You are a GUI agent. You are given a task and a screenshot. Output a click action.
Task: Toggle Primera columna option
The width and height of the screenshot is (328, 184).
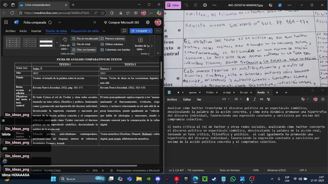[112, 39]
